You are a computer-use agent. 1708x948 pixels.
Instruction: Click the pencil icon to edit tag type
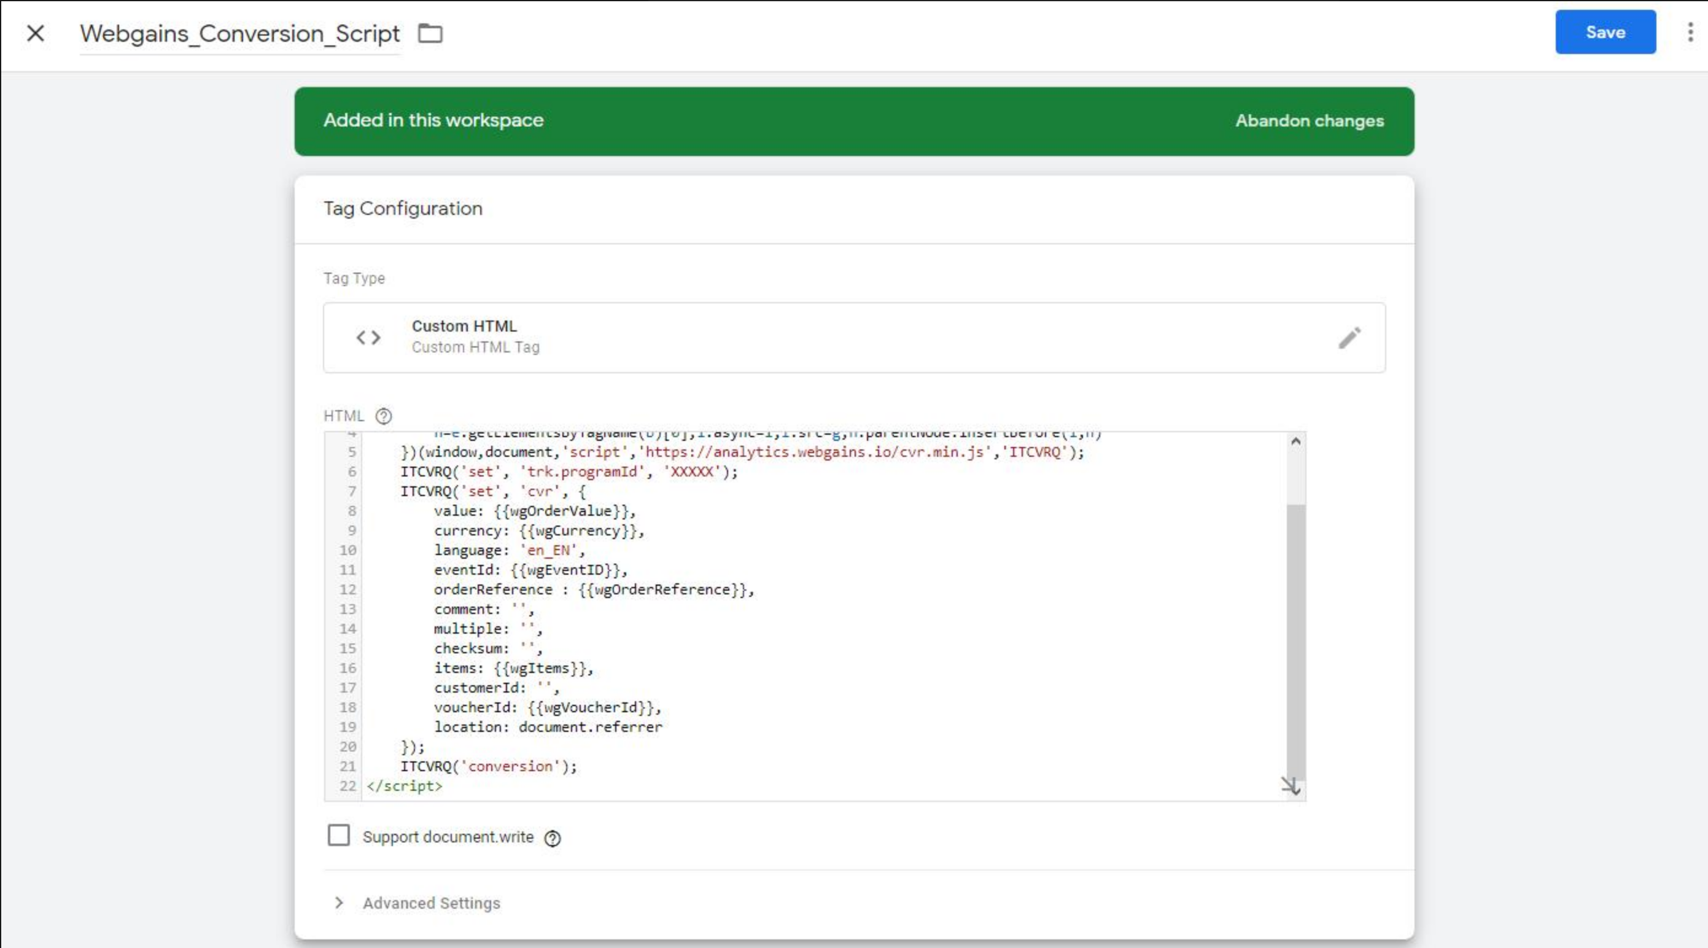(x=1349, y=338)
